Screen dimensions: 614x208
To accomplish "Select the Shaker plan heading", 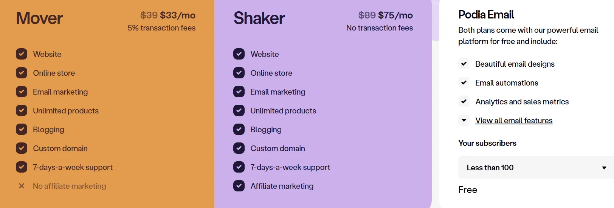I will (x=259, y=18).
